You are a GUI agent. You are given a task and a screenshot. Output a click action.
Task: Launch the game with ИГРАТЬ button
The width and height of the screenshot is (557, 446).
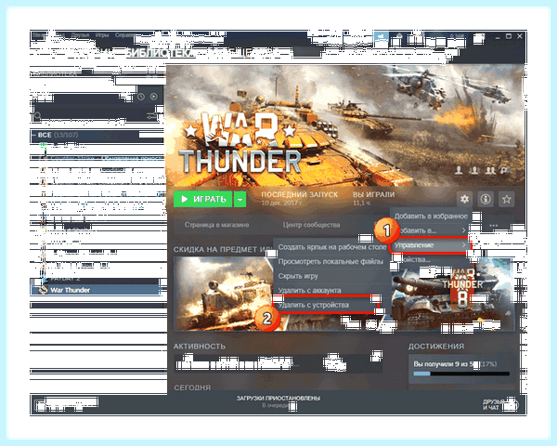tap(202, 199)
